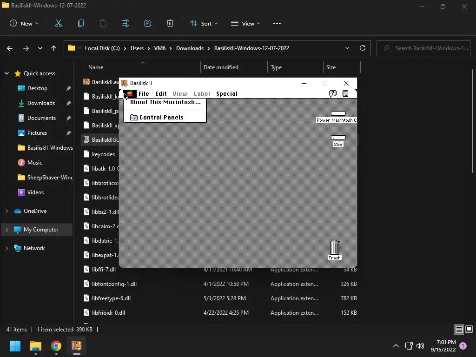Screen dimensions: 476x357
Task: Click Local Disk (C:) breadcrumb
Action: click(x=102, y=48)
